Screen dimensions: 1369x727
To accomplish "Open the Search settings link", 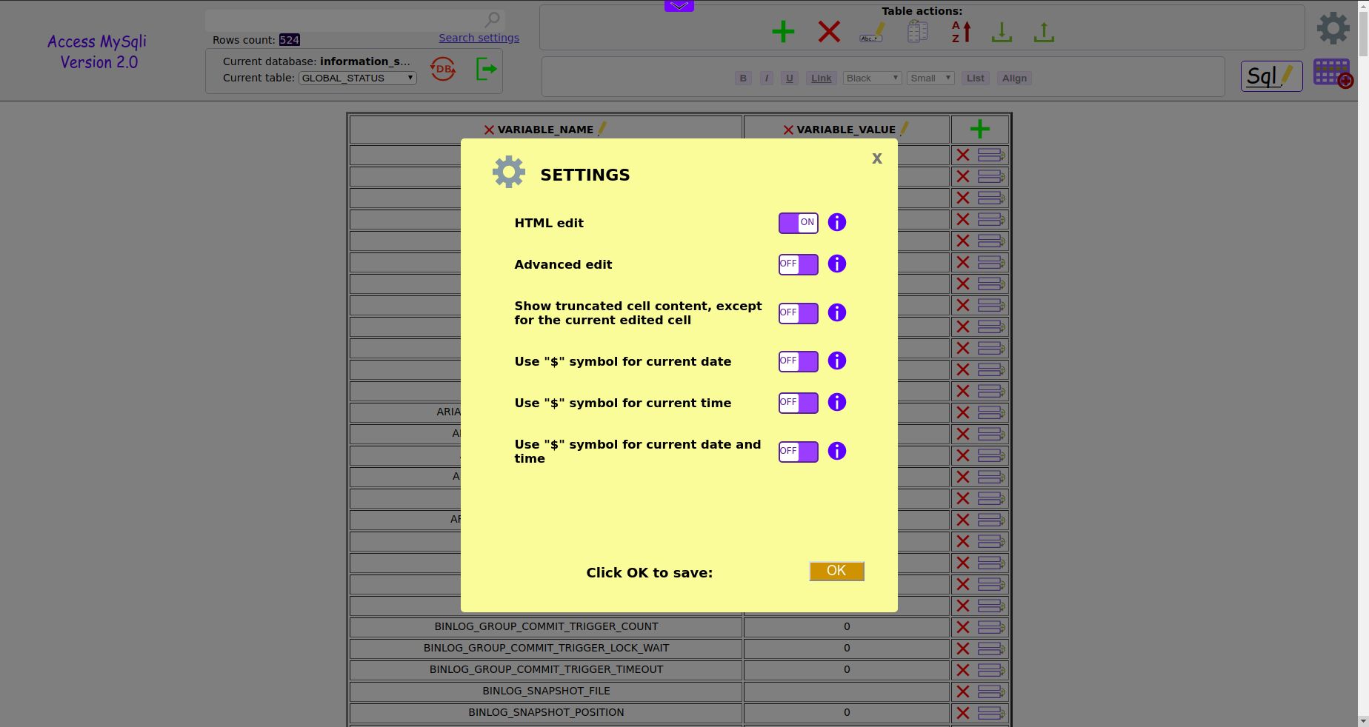I will [479, 38].
